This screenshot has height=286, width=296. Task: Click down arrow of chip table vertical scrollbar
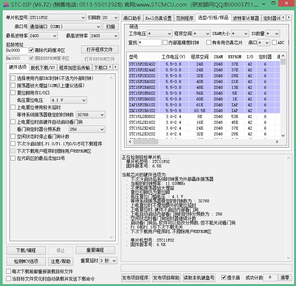[283, 136]
